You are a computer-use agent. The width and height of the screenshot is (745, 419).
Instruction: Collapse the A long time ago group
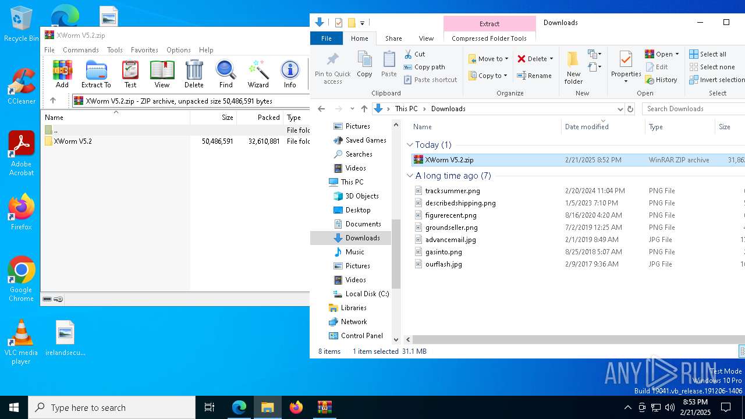pos(410,176)
